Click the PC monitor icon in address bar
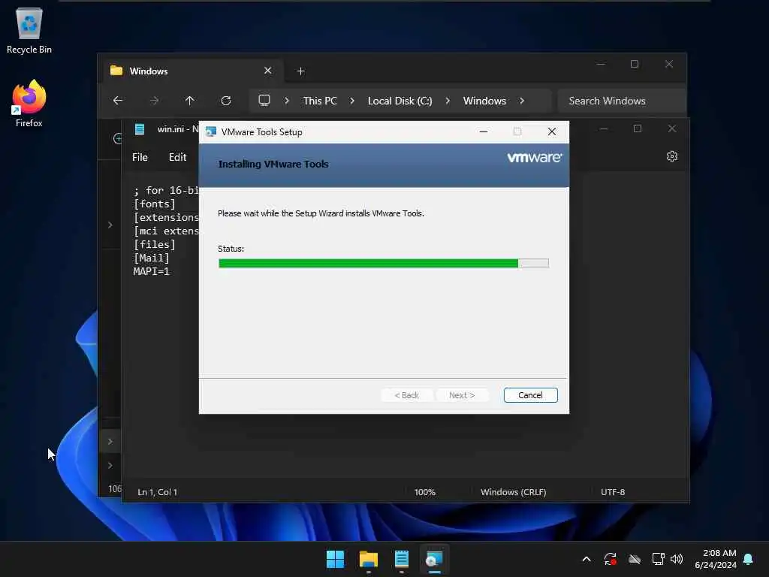Image resolution: width=769 pixels, height=577 pixels. click(x=264, y=101)
